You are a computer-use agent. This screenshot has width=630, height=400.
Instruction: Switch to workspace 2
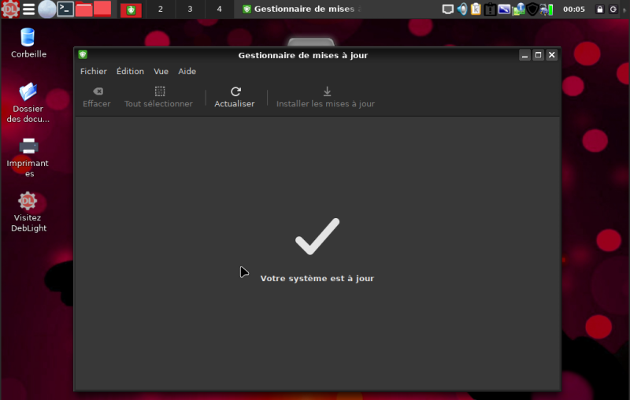[x=161, y=9]
